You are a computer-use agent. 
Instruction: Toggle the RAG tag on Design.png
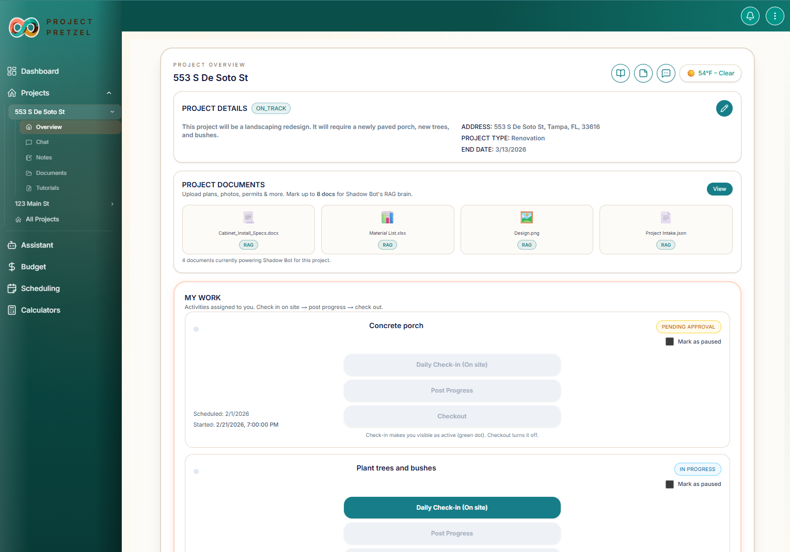tap(527, 245)
